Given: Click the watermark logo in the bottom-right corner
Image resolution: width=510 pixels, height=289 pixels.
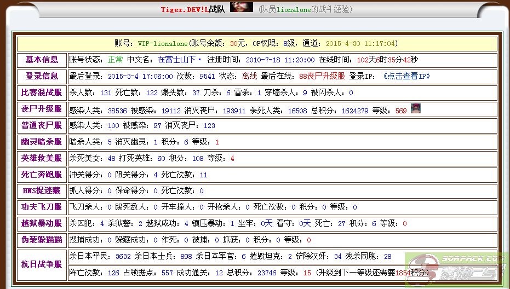Looking at the screenshot, I should point(458,269).
